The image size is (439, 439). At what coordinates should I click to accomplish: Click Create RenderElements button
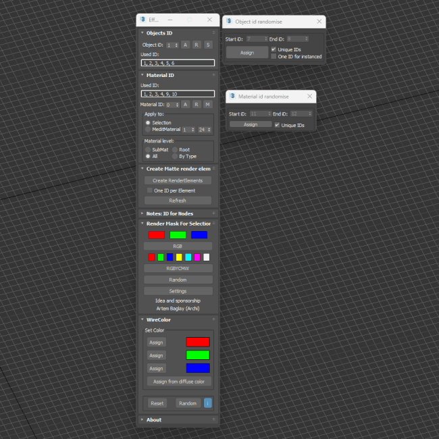point(178,180)
